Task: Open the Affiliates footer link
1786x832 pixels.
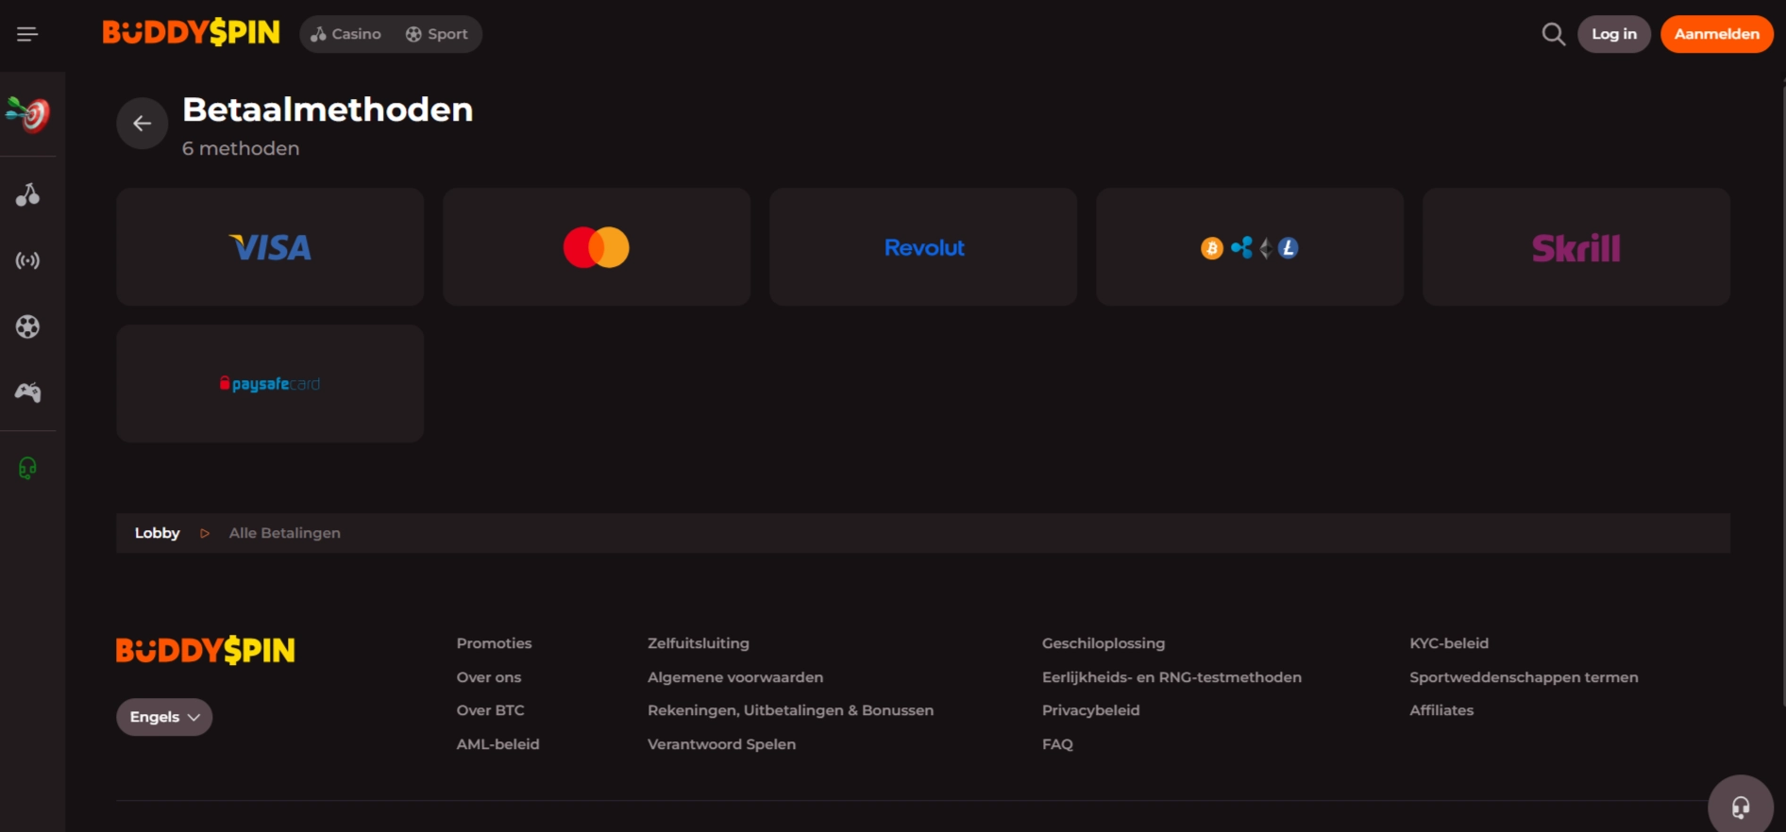Action: pos(1441,710)
